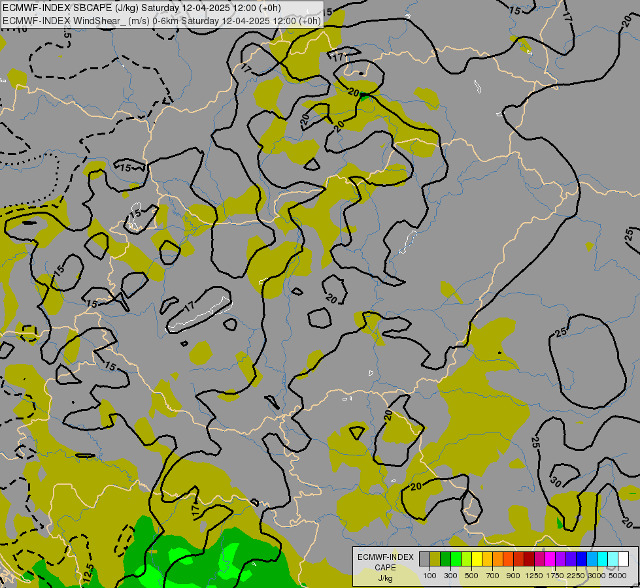Viewport: 640px width, 588px height.
Task: Click the 500 legend value
Action: pyautogui.click(x=471, y=576)
